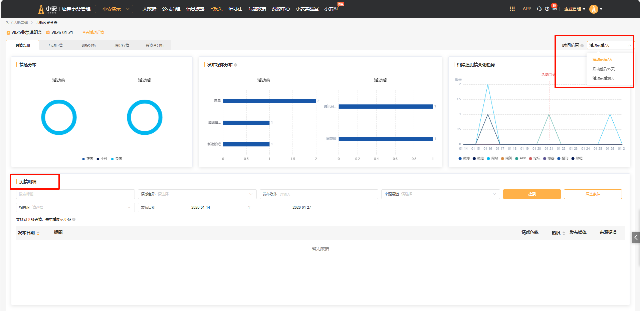Click the end date 2026-01-27 field

(x=302, y=207)
